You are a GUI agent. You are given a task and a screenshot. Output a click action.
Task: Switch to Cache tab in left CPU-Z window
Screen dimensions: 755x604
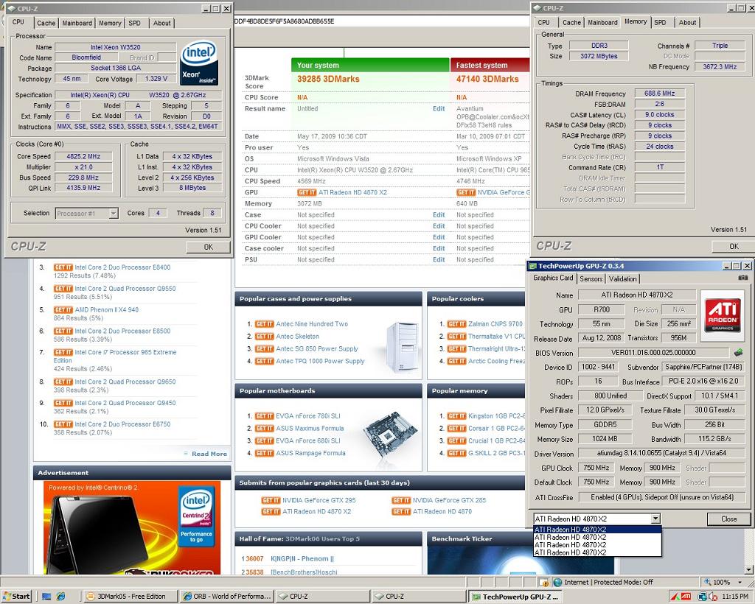pyautogui.click(x=46, y=23)
